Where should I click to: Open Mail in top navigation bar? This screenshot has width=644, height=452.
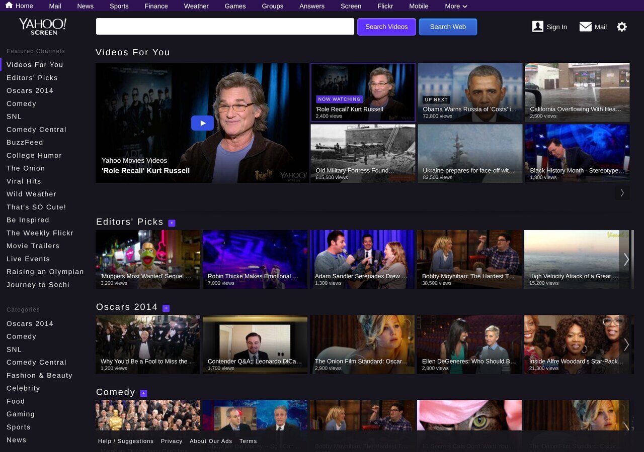point(55,6)
